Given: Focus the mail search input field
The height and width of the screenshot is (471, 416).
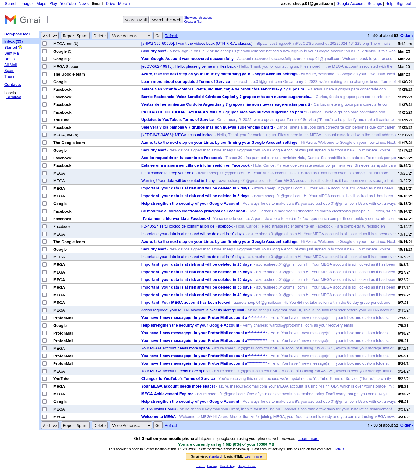Looking at the screenshot, I should [x=85, y=20].
